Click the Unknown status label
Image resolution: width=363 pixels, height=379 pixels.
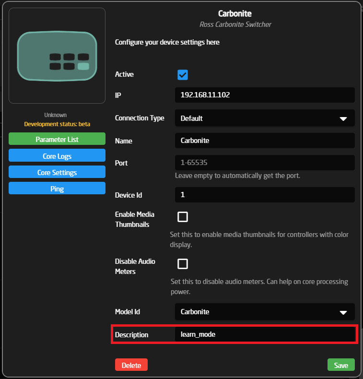[x=56, y=115]
